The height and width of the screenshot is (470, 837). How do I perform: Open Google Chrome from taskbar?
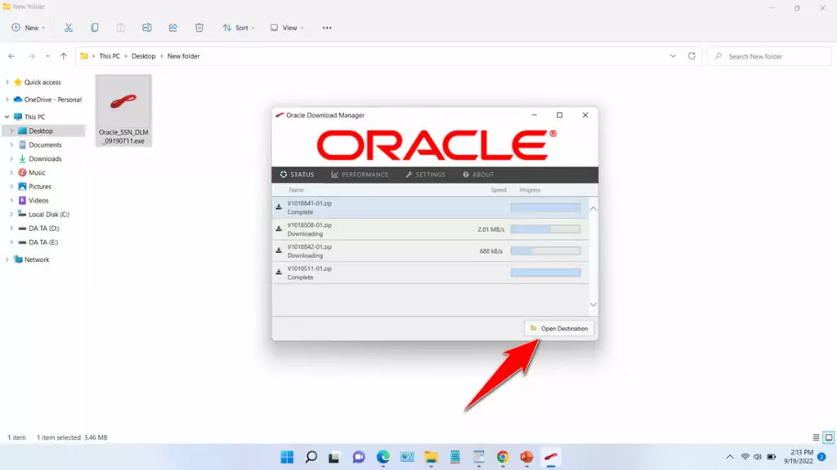click(x=503, y=457)
